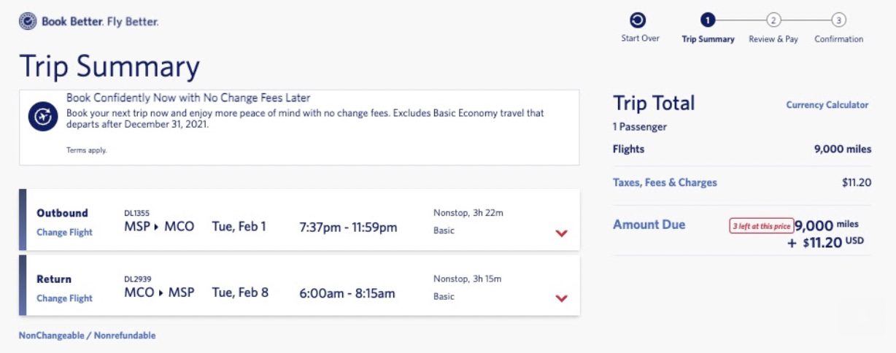This screenshot has height=353, width=896.
Task: Click the NonChangeable / Nonrefundable link
Action: pos(87,335)
